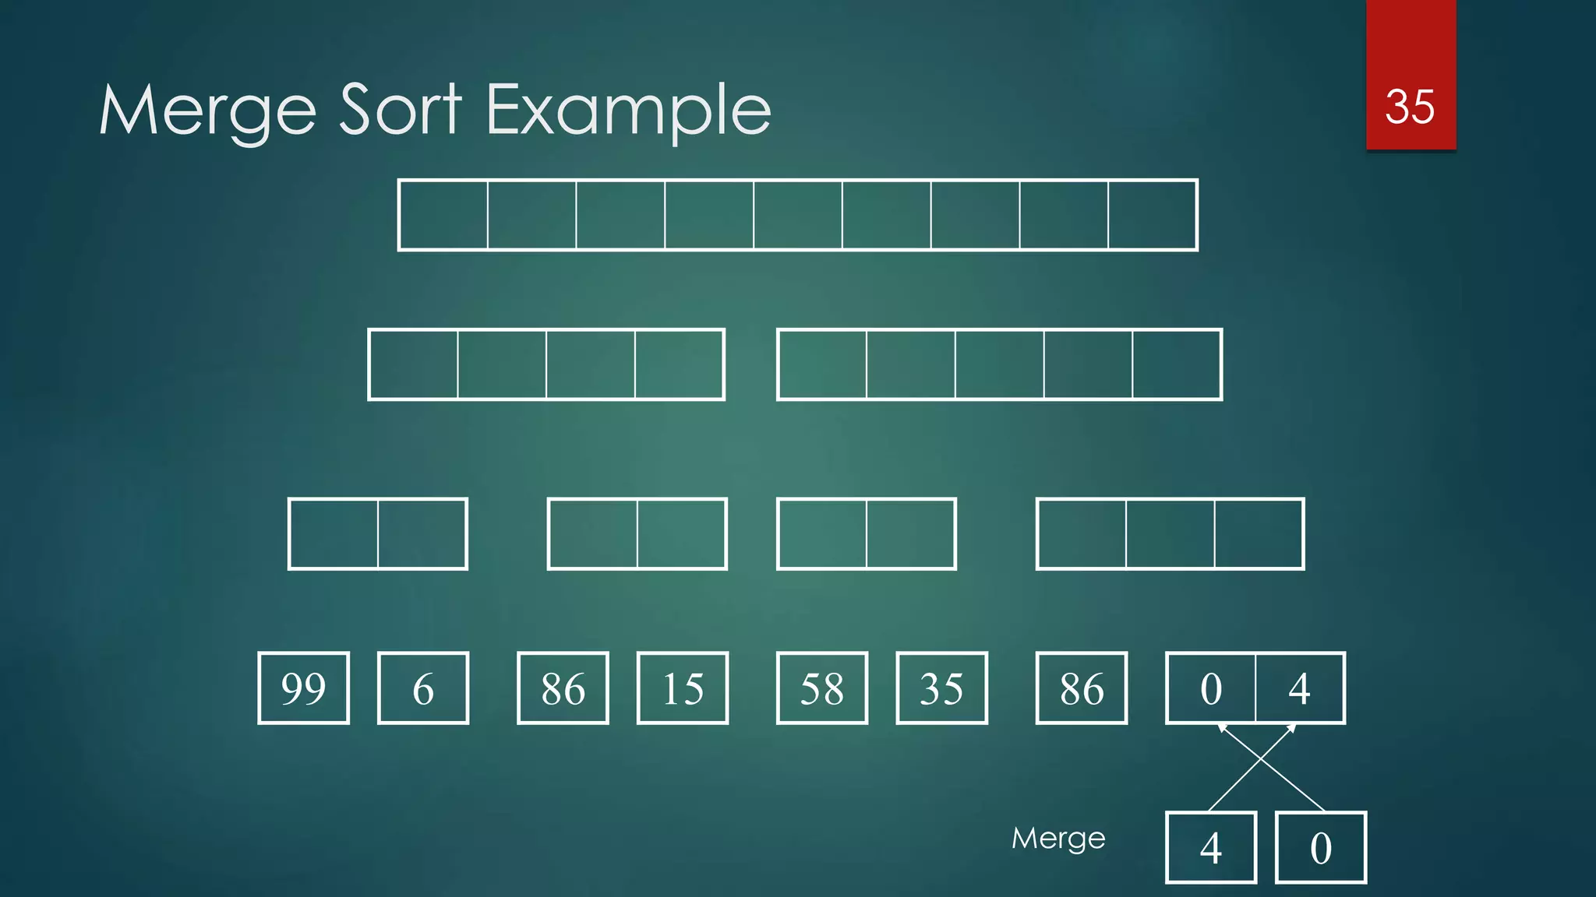This screenshot has width=1596, height=897.
Task: Select the box with number 6
Action: (x=423, y=688)
